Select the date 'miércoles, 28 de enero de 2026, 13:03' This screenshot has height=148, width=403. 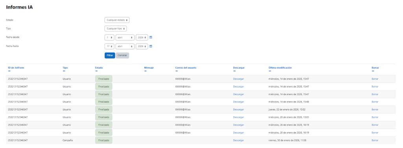click(x=288, y=117)
